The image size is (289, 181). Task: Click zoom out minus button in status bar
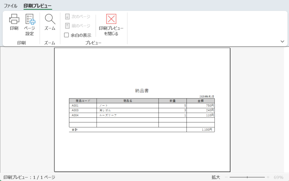click(x=226, y=177)
